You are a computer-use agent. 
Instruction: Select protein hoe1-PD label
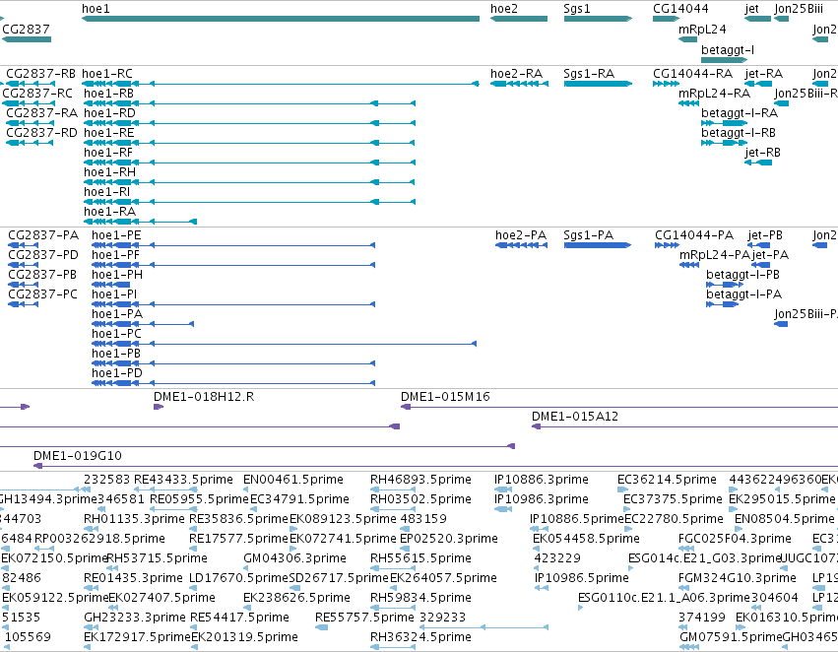pos(117,373)
